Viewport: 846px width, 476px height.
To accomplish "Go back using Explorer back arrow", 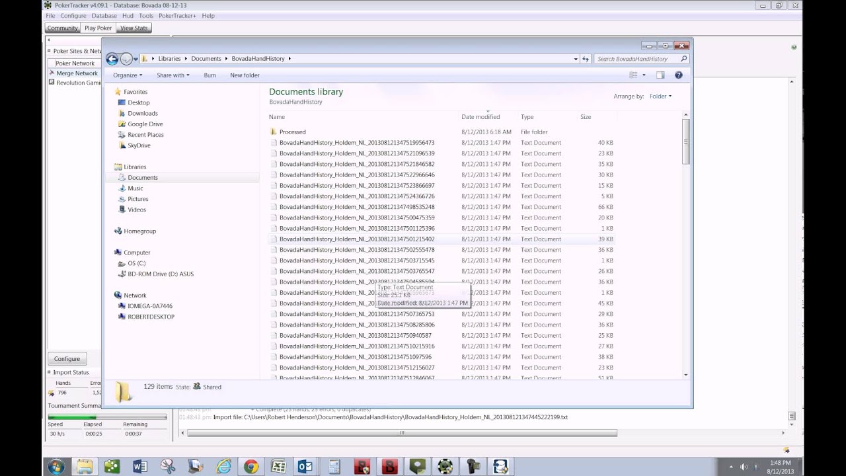I will click(x=112, y=59).
